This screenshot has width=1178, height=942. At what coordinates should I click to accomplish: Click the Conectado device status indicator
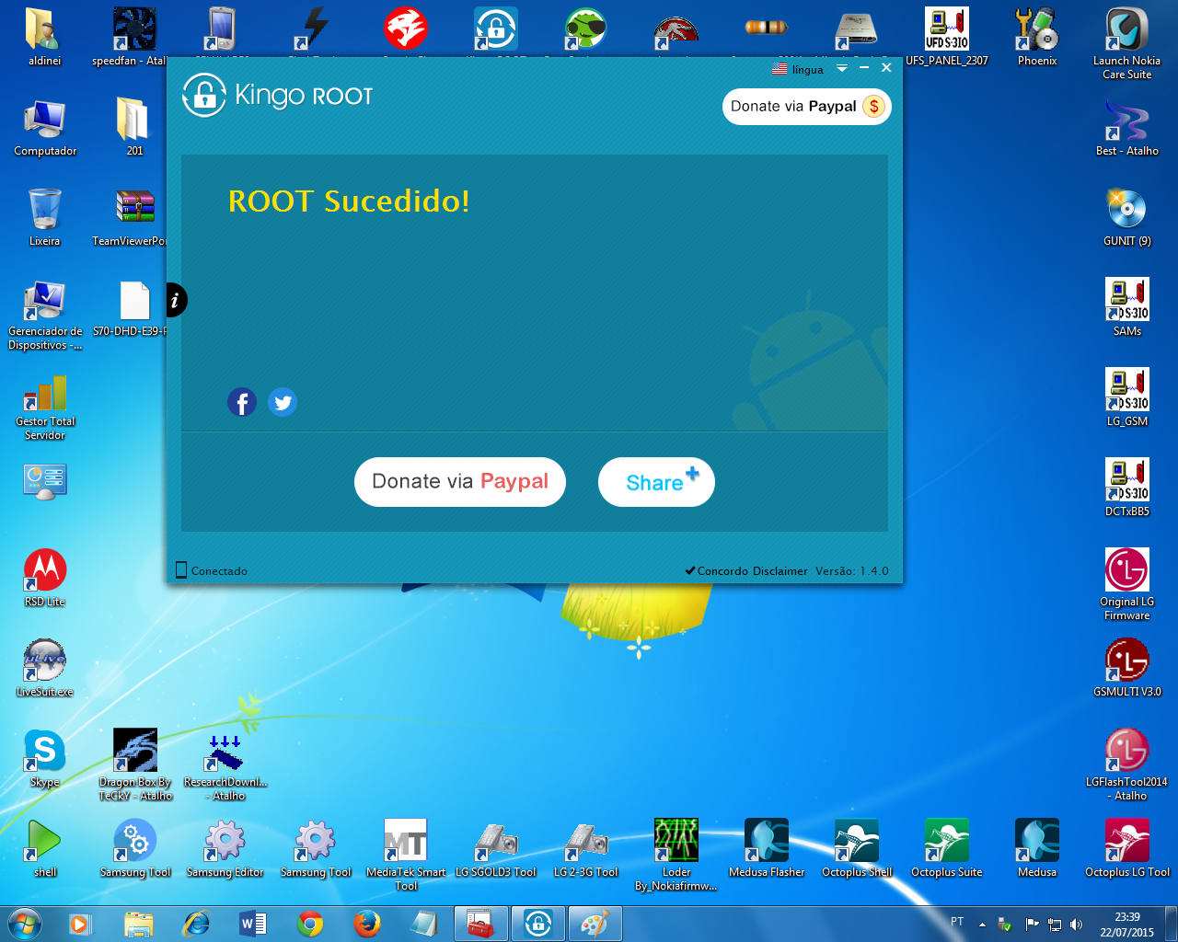212,570
